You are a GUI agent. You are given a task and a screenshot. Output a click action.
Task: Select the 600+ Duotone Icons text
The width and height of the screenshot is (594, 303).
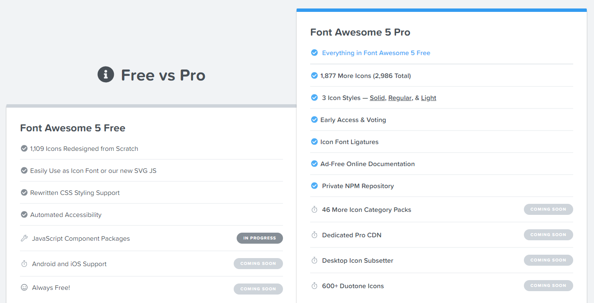[353, 286]
